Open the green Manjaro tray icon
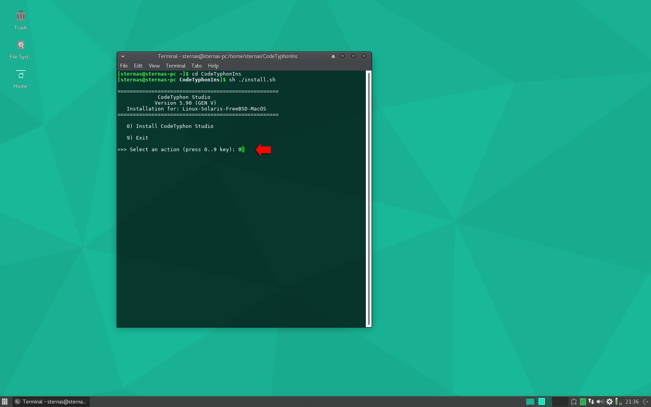This screenshot has height=407, width=651. (x=582, y=402)
